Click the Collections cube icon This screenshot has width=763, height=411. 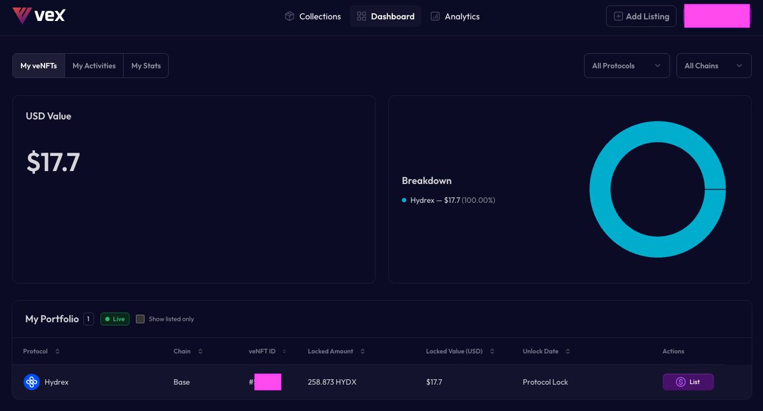[x=289, y=17]
